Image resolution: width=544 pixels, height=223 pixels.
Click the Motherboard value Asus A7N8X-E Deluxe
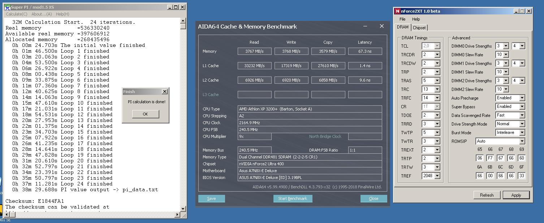(x=310, y=171)
